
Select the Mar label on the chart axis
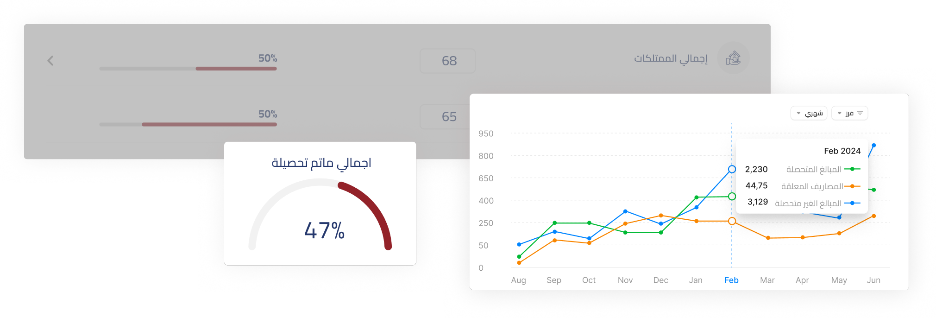click(767, 280)
